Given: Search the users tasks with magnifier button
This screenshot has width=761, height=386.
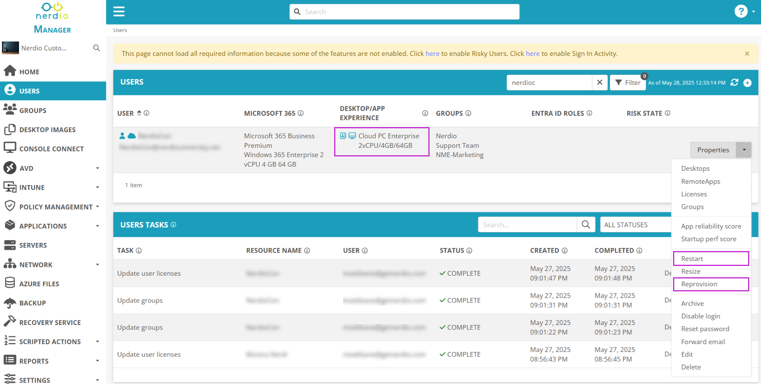Looking at the screenshot, I should [586, 224].
